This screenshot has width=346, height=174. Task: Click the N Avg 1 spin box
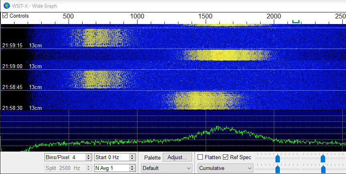pyautogui.click(x=111, y=168)
